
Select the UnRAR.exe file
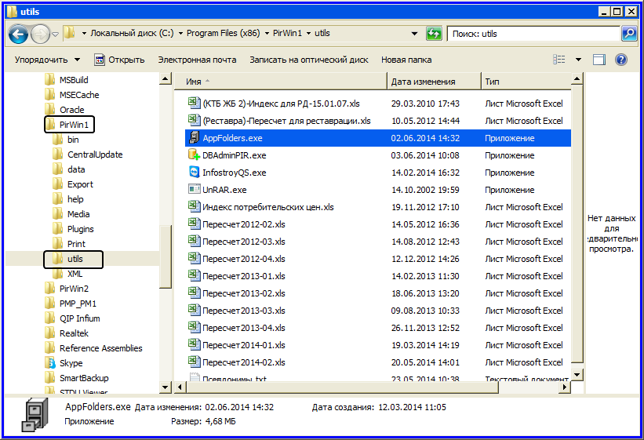224,190
